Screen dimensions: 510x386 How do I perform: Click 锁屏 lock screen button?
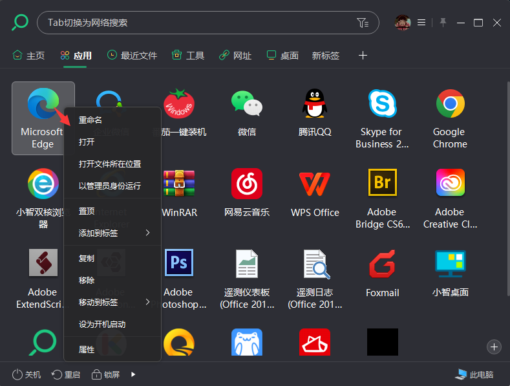tap(106, 374)
